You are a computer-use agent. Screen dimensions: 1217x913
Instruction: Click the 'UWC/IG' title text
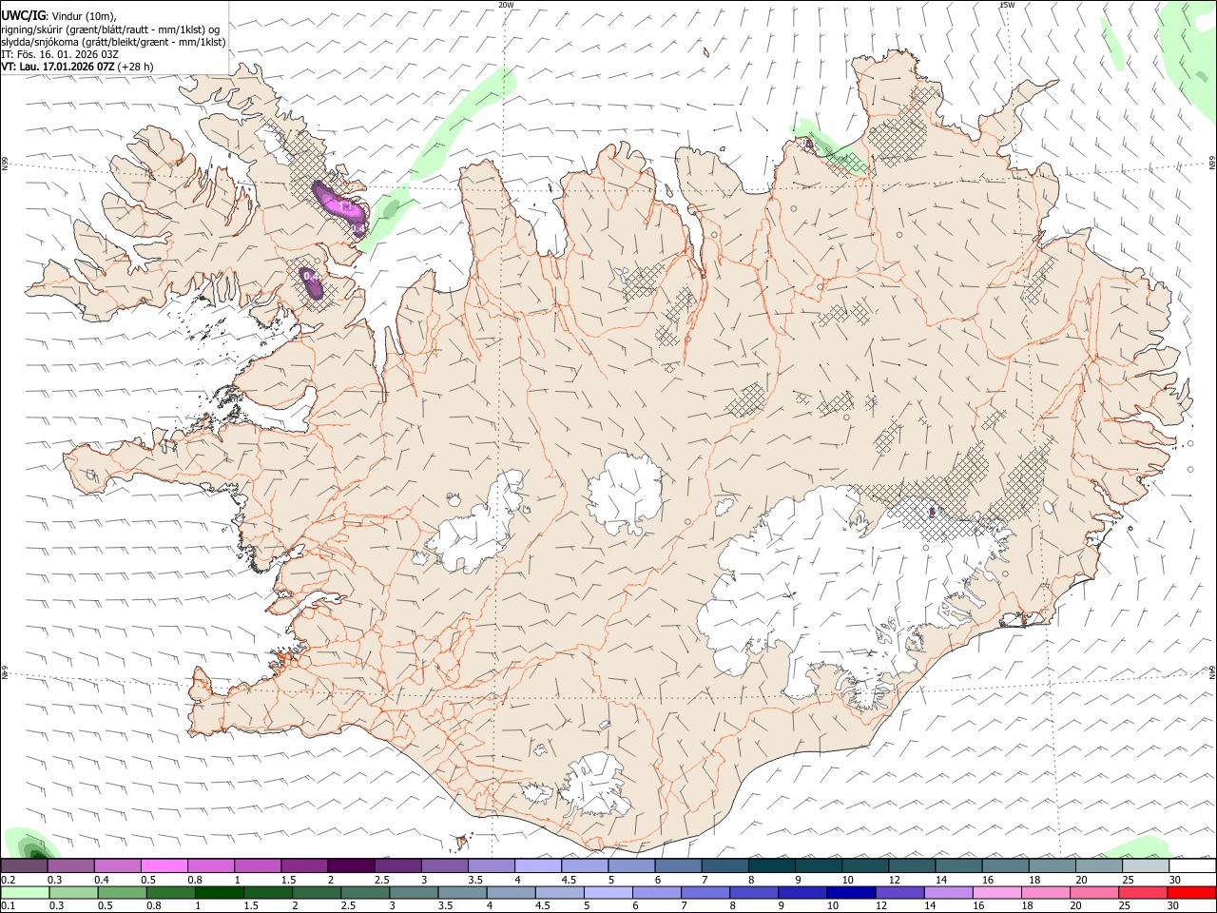(x=23, y=15)
